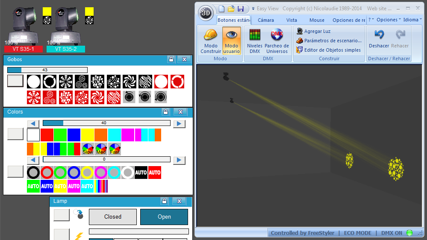Open the Botones estándar tab

pos(234,20)
